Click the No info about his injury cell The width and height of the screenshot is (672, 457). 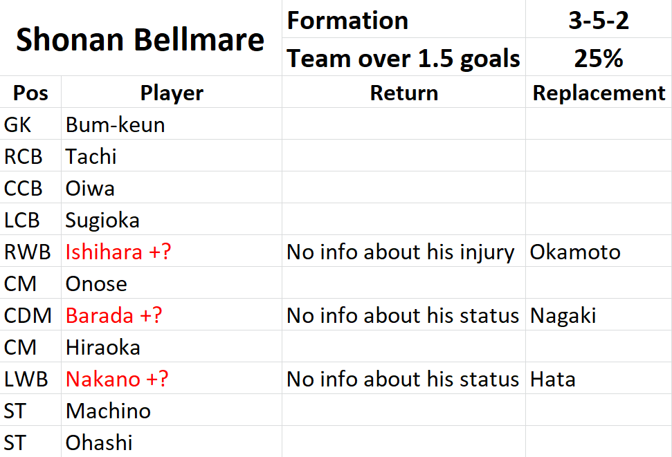click(x=403, y=251)
